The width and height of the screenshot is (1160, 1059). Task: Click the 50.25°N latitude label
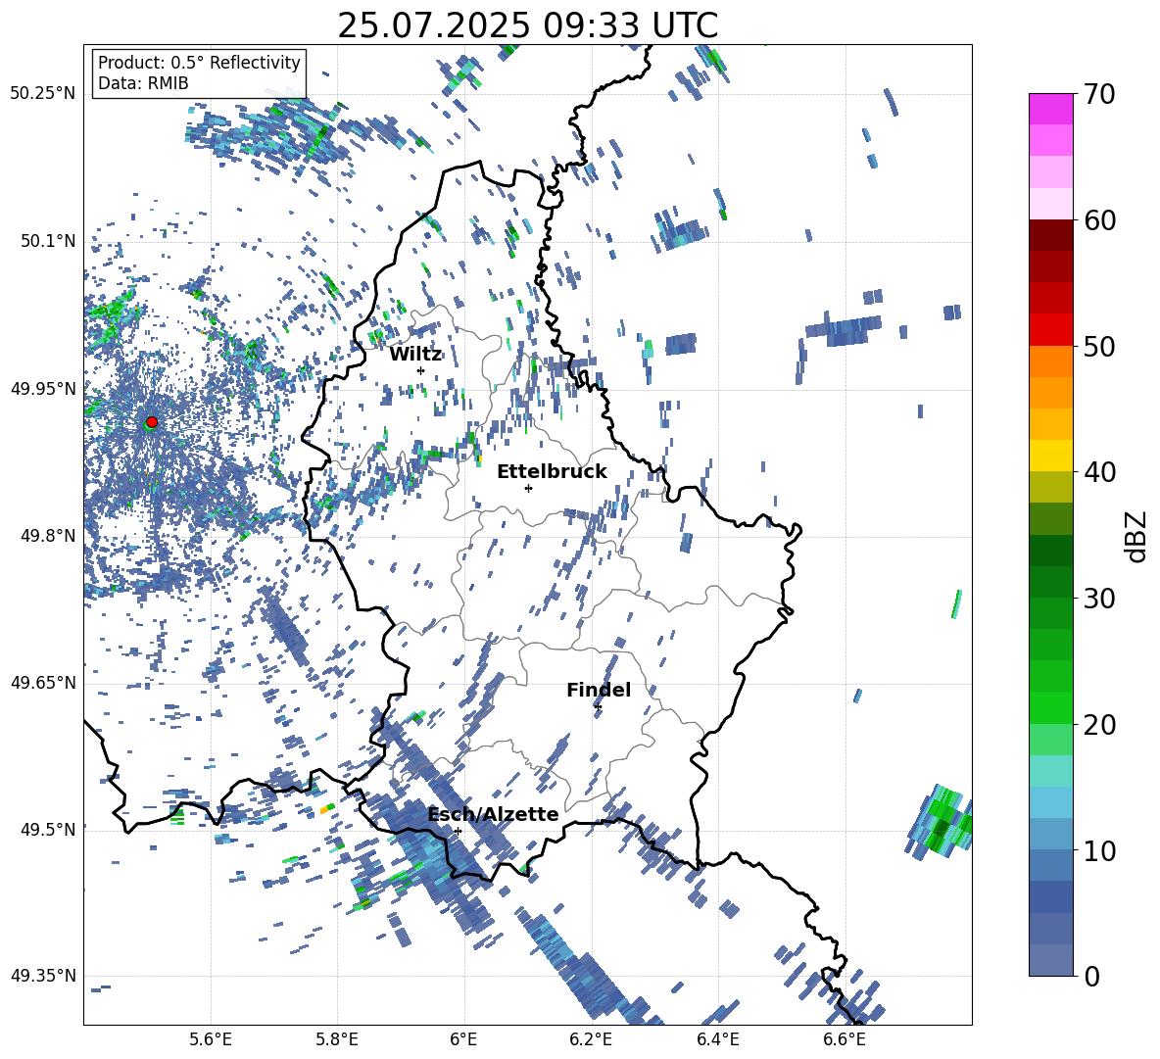point(43,94)
